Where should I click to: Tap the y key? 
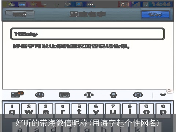coord(96,111)
